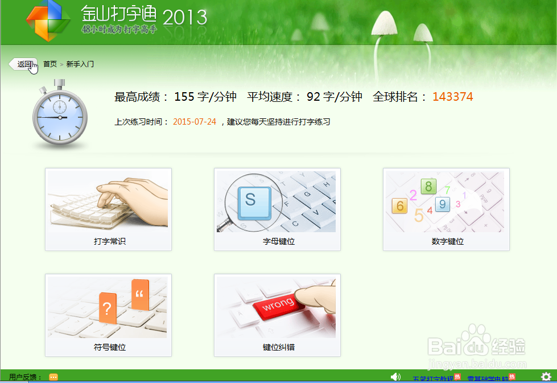The image size is (557, 383).
Task: Click the last practice date 2015-07-24
Action: point(195,122)
